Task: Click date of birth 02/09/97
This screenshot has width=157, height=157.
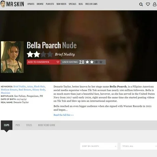Action: pyautogui.click(x=22, y=99)
